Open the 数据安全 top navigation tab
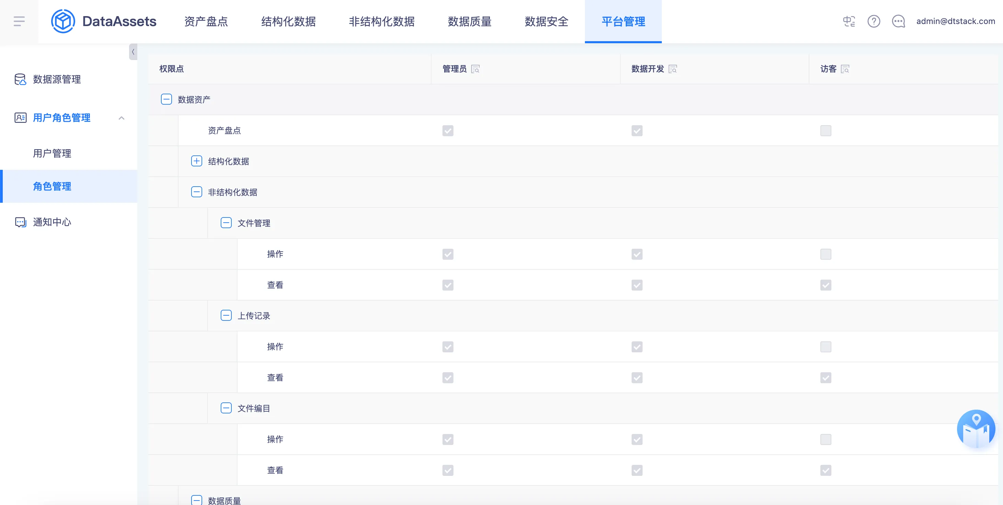The height and width of the screenshot is (505, 1003). pos(546,21)
